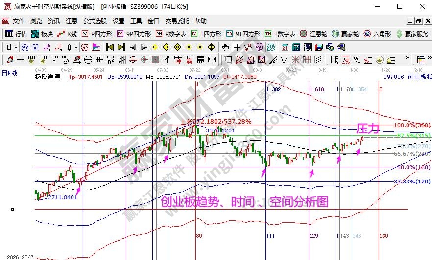Open the 行情 market quotes view
432x260 pixels.
point(16,34)
